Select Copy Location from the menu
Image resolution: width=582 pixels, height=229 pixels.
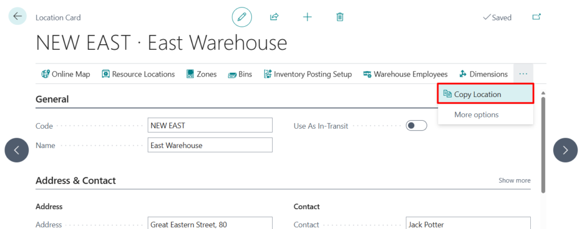[x=477, y=94]
